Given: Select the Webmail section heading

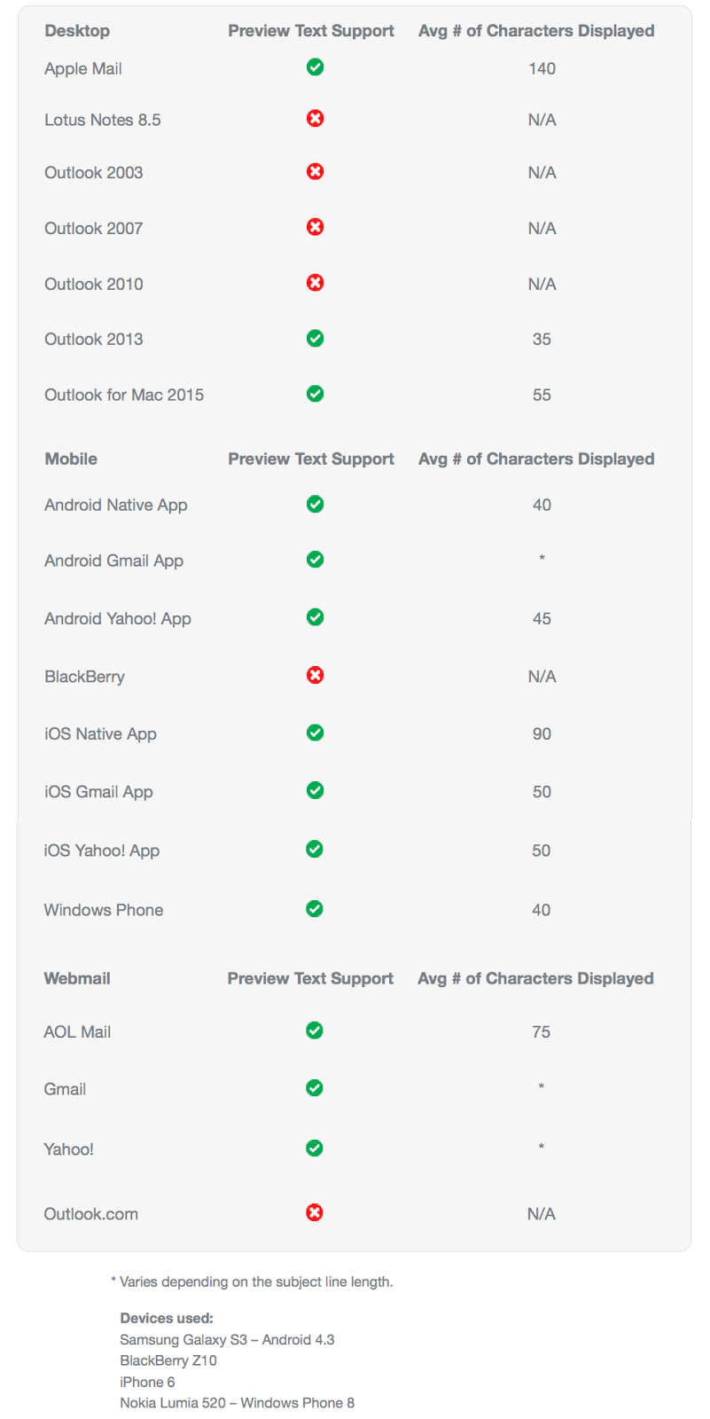Looking at the screenshot, I should tap(77, 978).
